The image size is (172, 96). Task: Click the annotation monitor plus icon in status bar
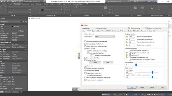point(157,95)
